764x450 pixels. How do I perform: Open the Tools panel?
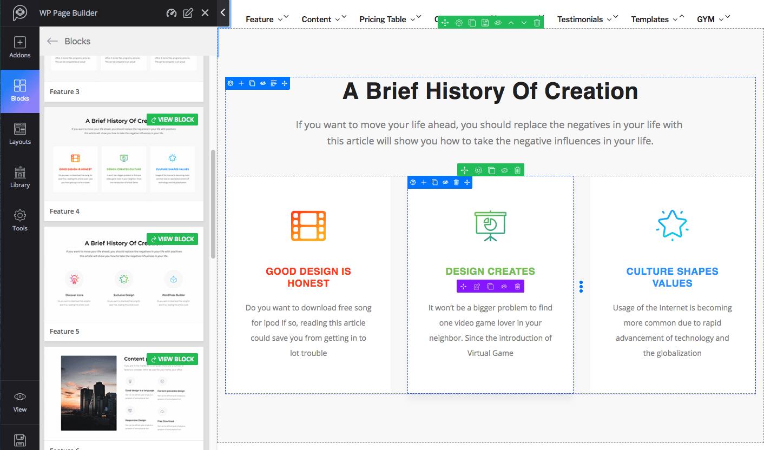coord(20,220)
